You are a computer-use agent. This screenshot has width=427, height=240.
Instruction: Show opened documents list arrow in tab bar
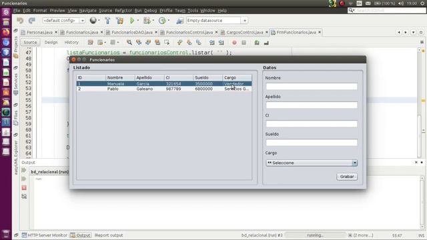(x=414, y=32)
